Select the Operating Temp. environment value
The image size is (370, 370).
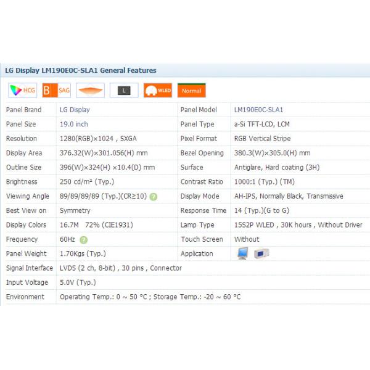pyautogui.click(x=150, y=297)
